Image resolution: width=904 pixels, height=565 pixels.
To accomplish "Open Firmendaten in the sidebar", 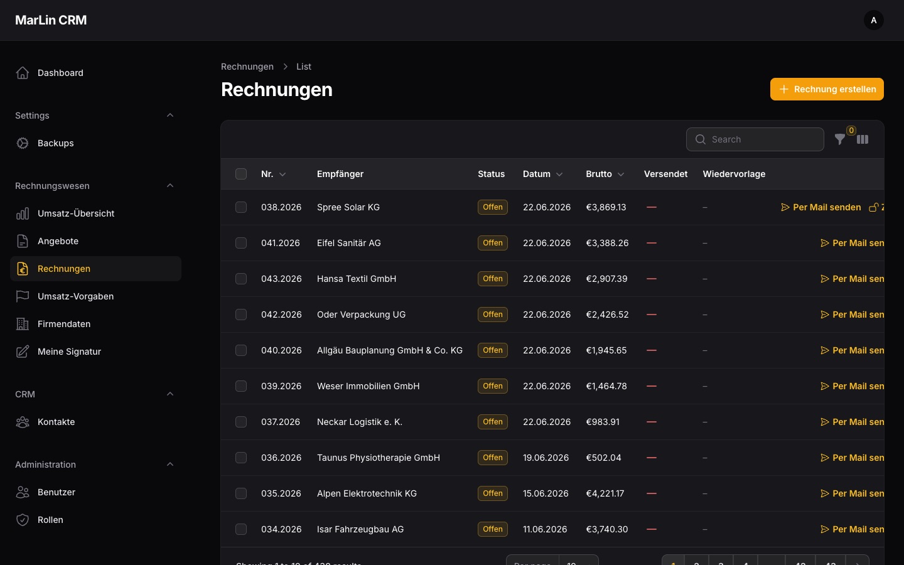I will point(95,324).
